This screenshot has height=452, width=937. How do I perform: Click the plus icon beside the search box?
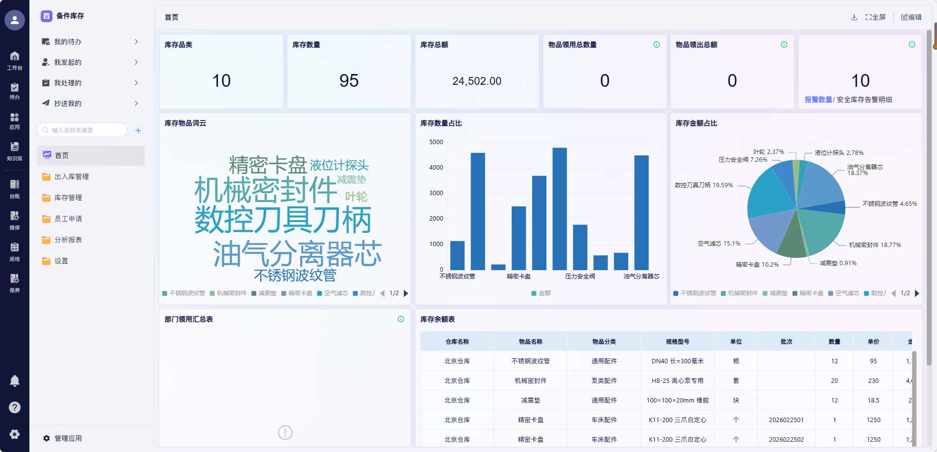click(x=138, y=130)
